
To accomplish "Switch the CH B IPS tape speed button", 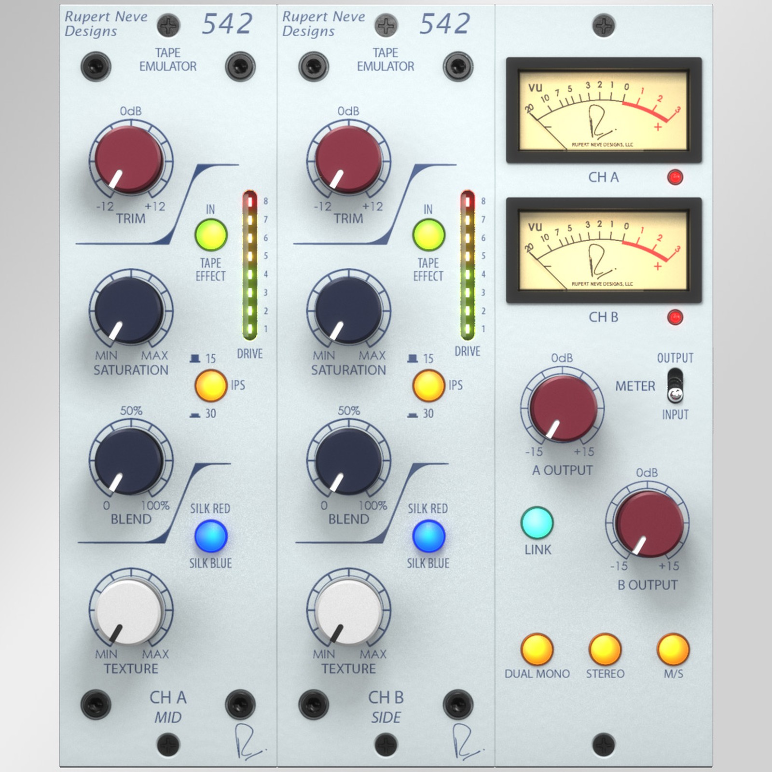I will [x=428, y=386].
